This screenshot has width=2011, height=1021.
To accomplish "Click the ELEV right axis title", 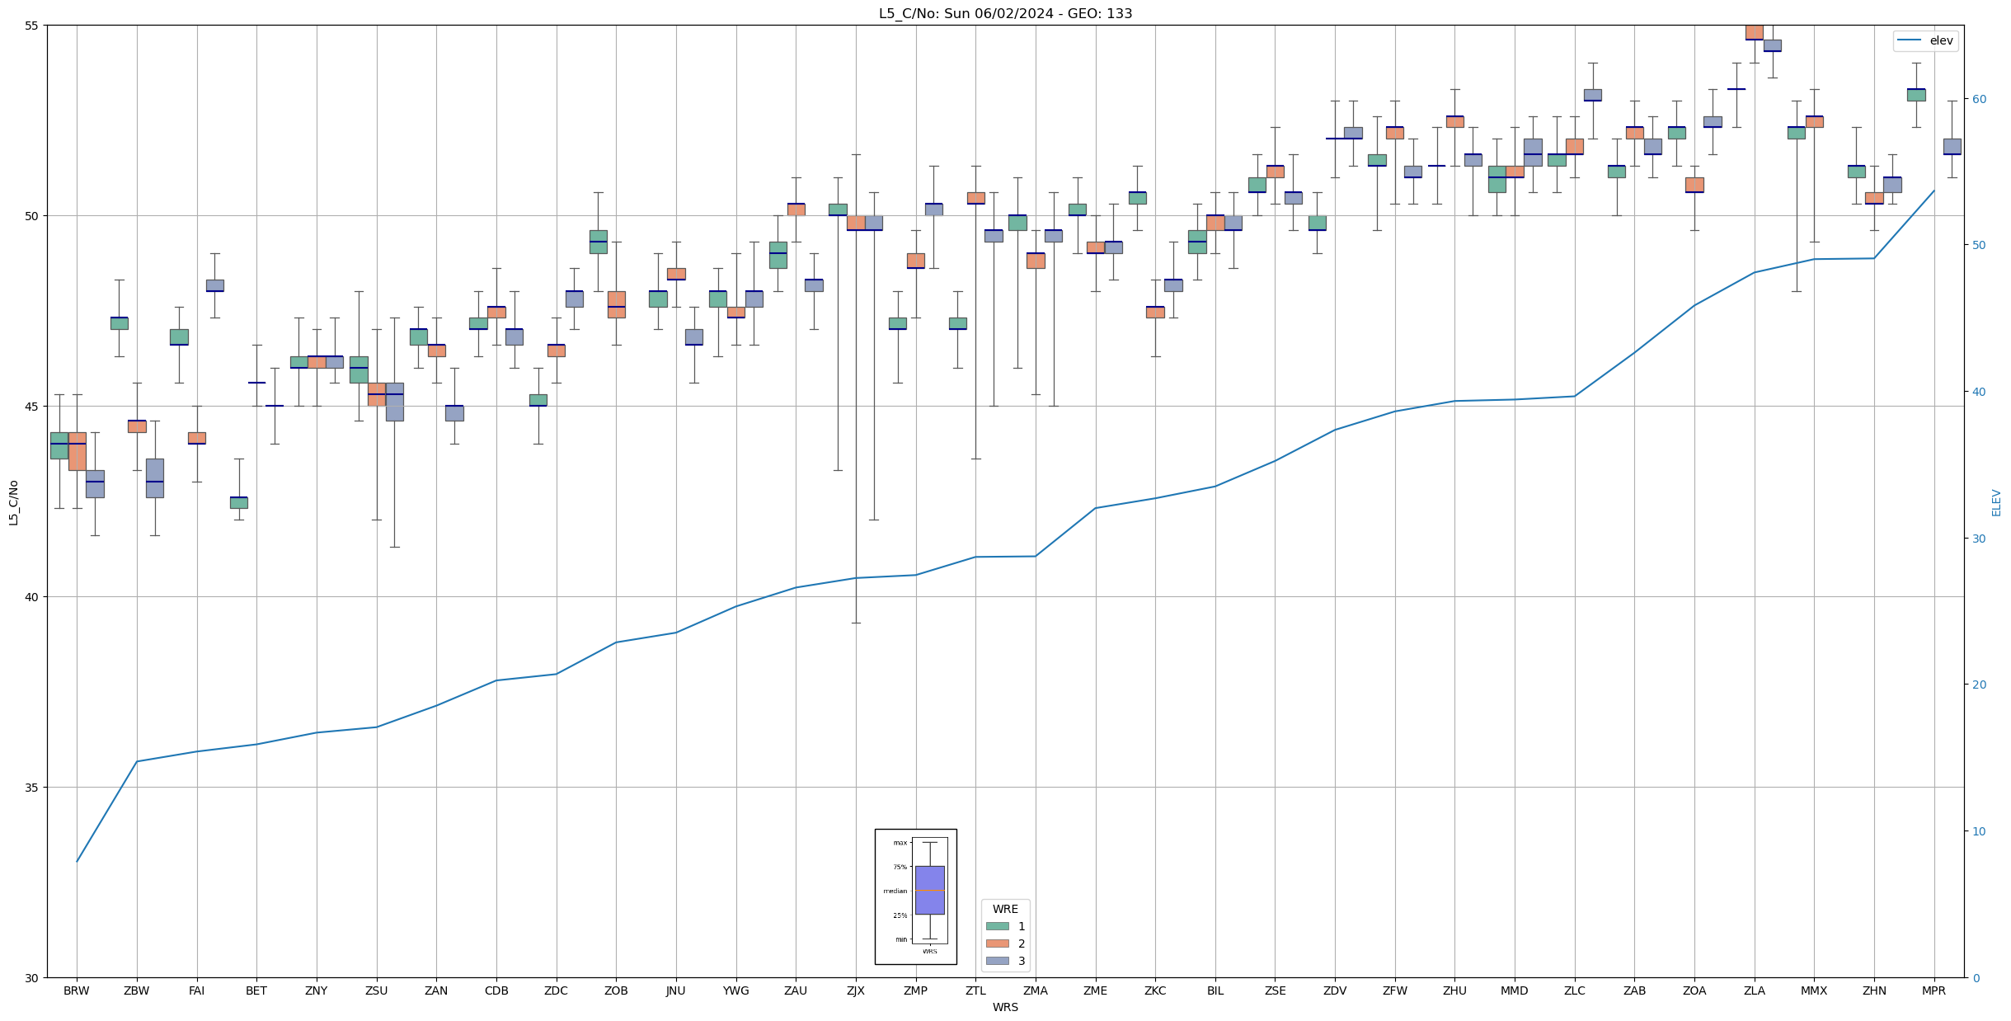I will [x=1996, y=502].
